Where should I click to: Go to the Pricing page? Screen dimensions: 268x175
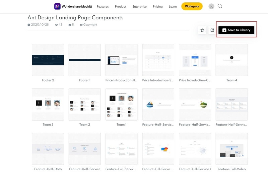[x=157, y=6]
